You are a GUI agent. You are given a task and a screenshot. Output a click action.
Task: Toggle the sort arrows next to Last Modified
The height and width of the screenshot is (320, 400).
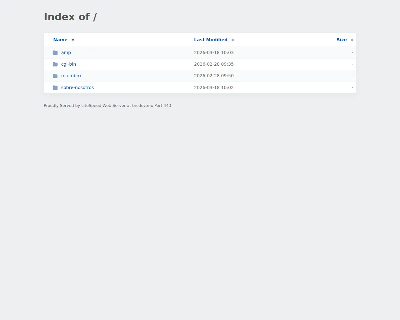(233, 40)
